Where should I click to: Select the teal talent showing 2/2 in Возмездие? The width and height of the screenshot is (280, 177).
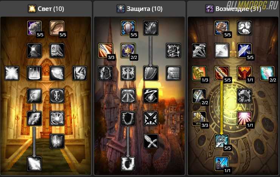(x=267, y=73)
